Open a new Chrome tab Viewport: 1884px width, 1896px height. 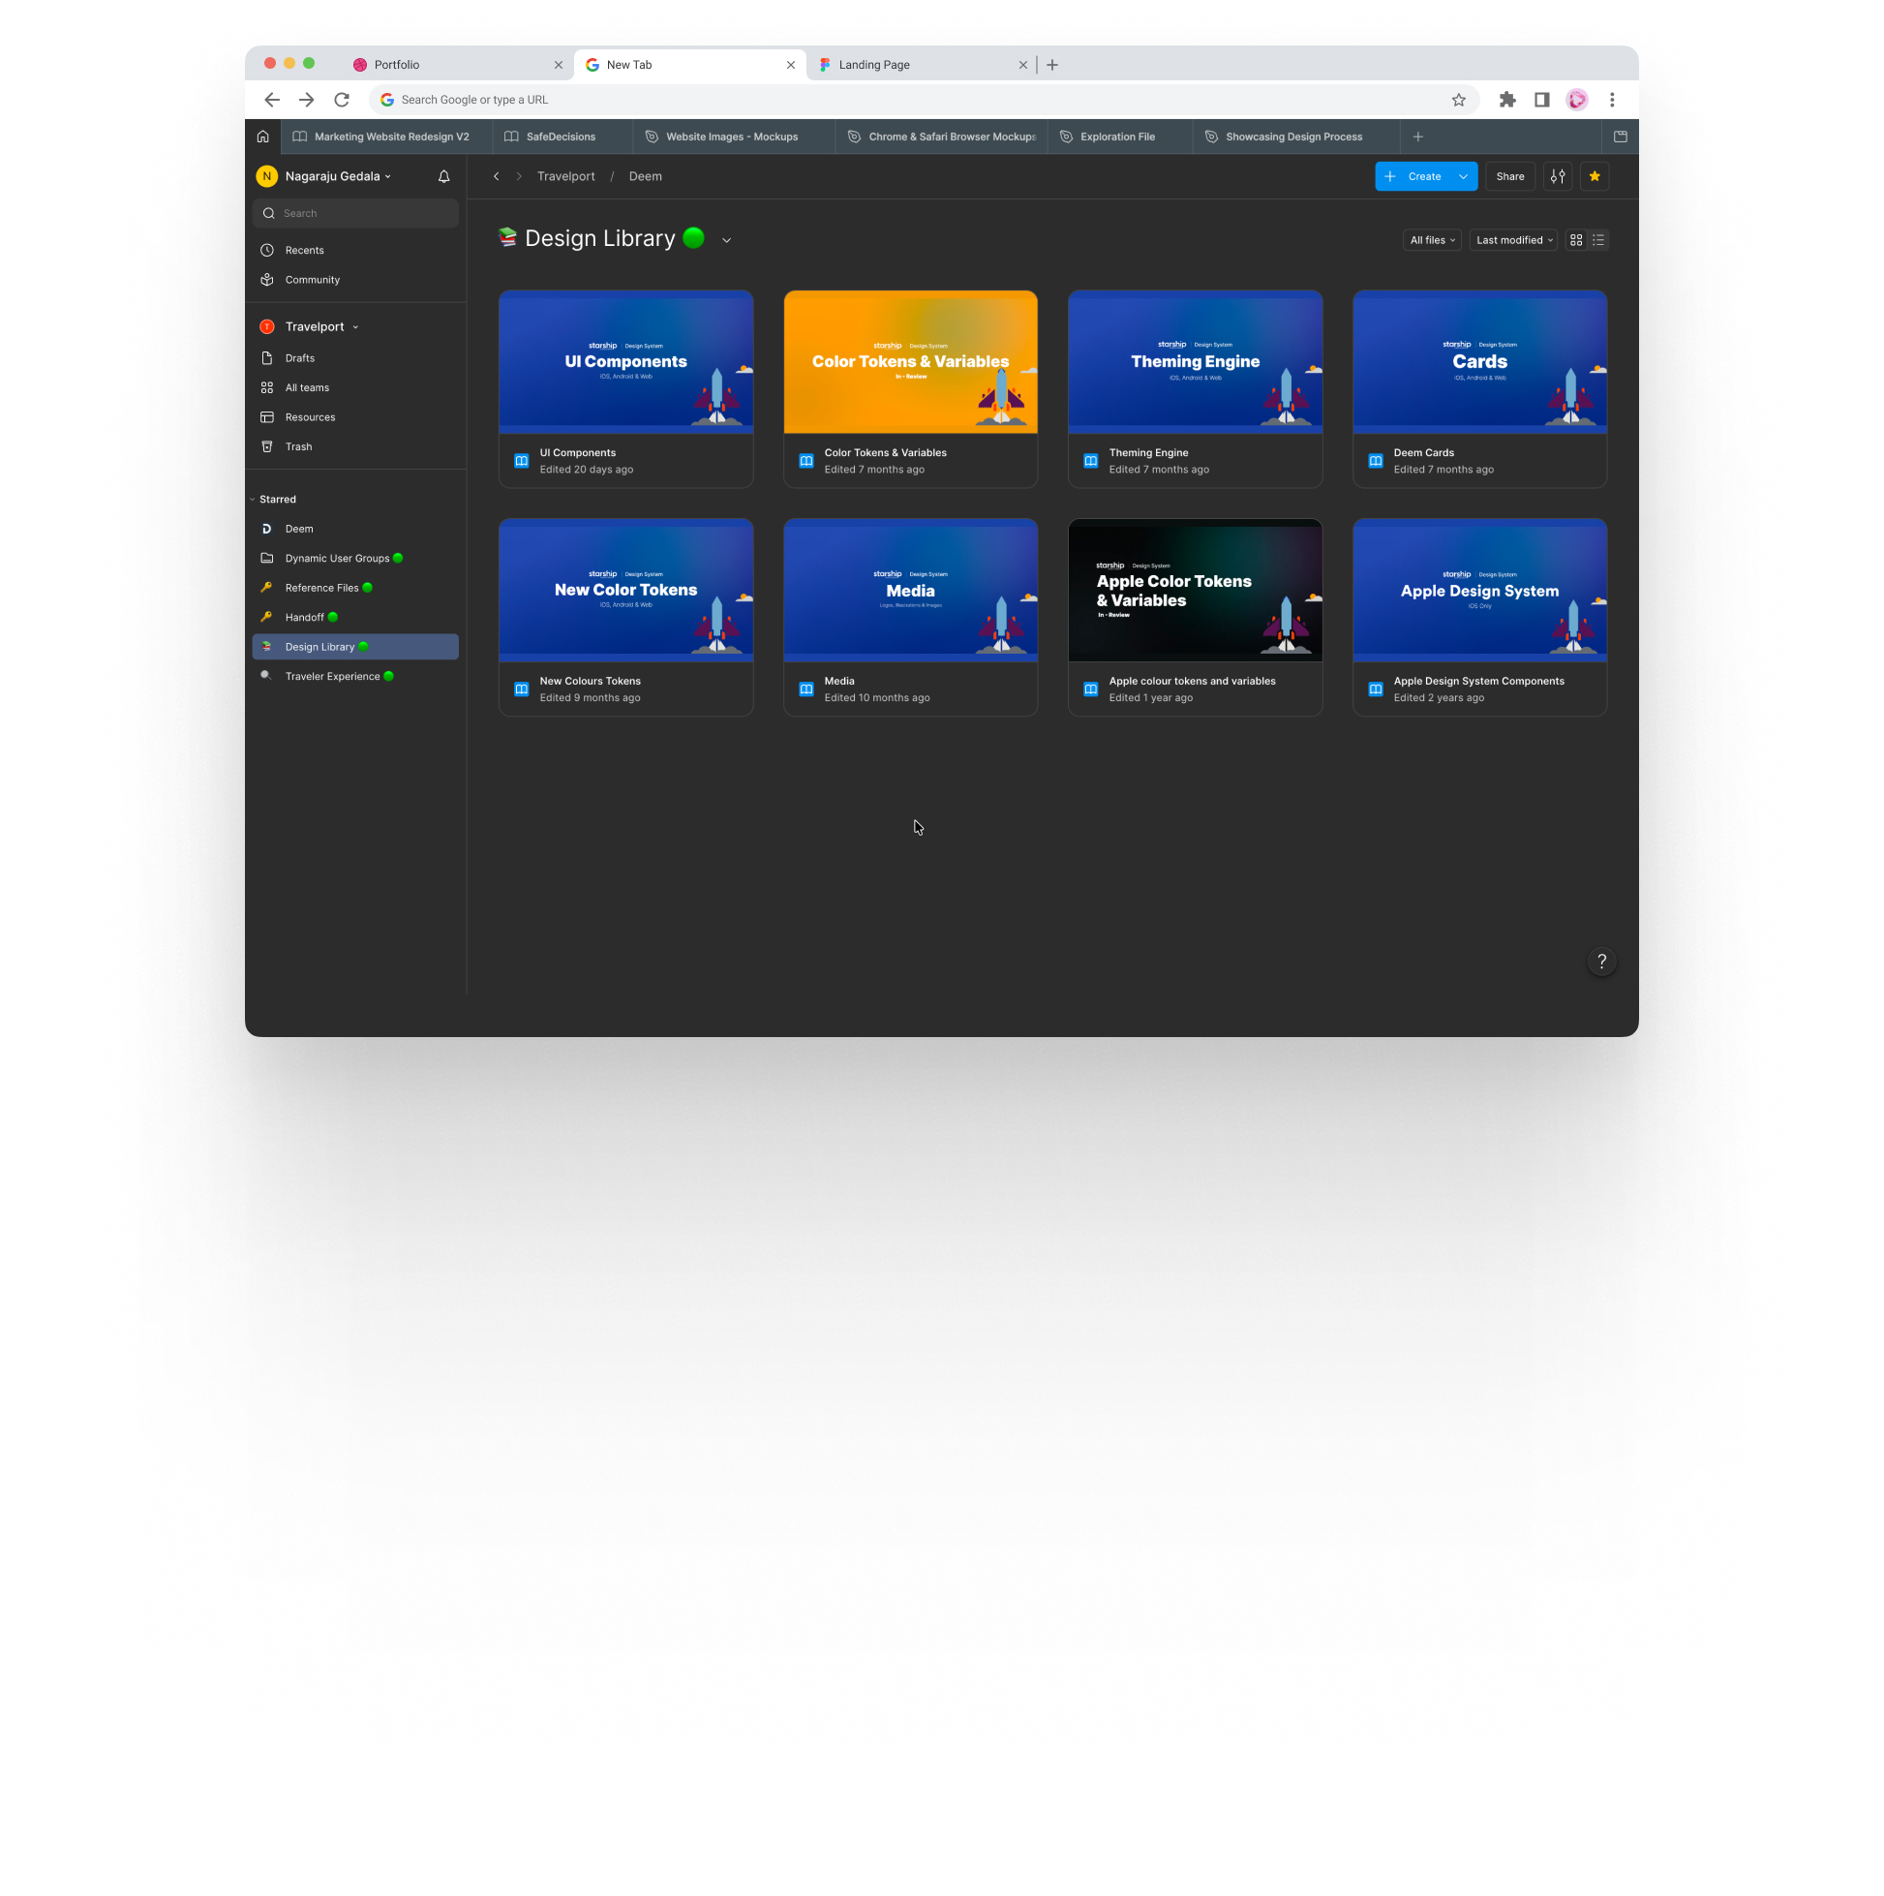(x=1052, y=65)
